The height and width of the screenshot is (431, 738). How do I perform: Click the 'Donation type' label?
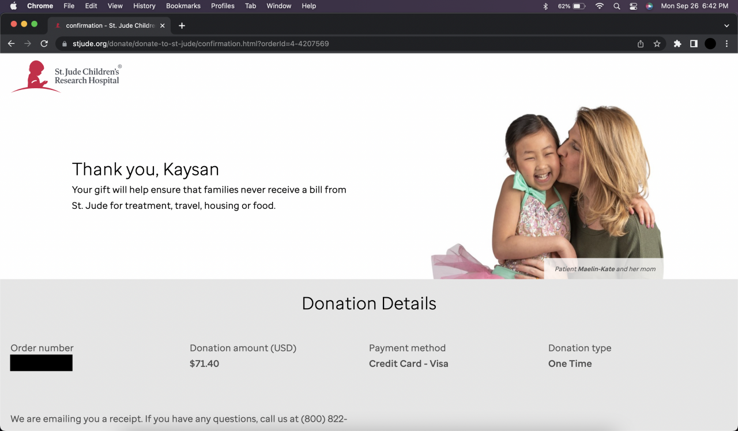pos(579,348)
